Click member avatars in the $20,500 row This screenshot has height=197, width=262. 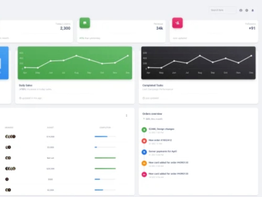click(x=10, y=169)
